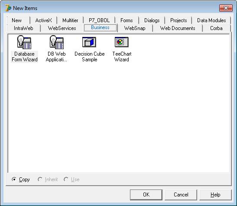This screenshot has height=206, width=237.
Task: Close the New Items dialog
Action: point(226,8)
